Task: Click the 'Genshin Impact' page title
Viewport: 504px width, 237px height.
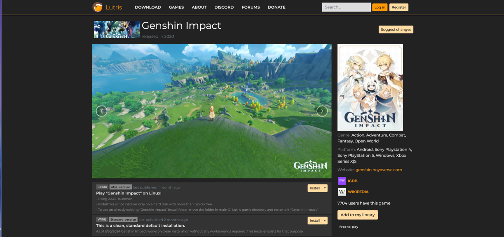Action: point(181,26)
